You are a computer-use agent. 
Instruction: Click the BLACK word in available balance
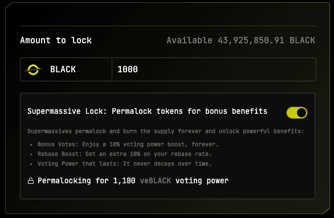(302, 40)
